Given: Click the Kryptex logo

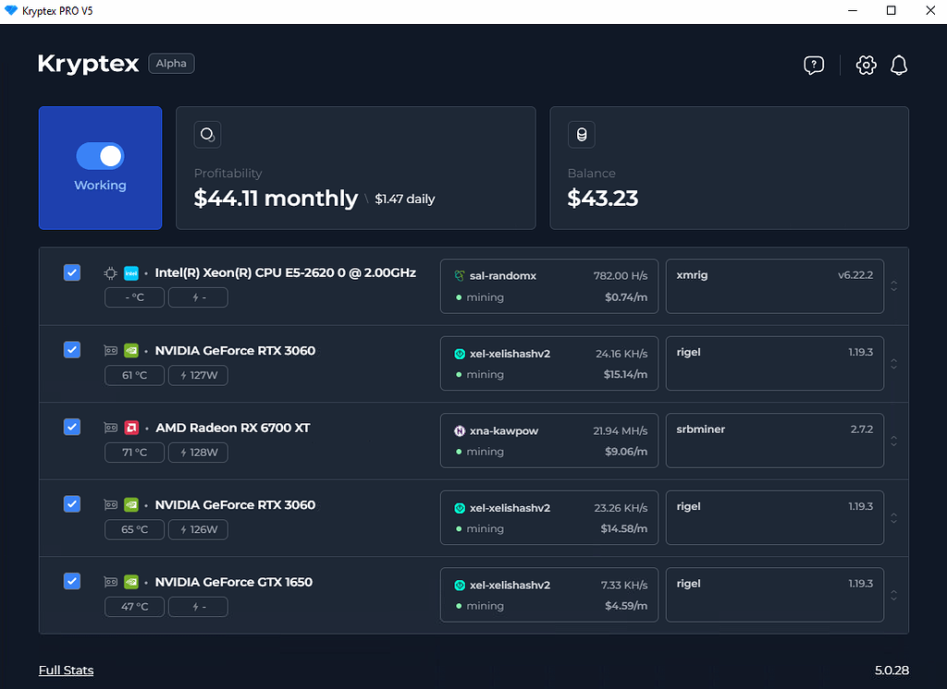Looking at the screenshot, I should pos(88,64).
